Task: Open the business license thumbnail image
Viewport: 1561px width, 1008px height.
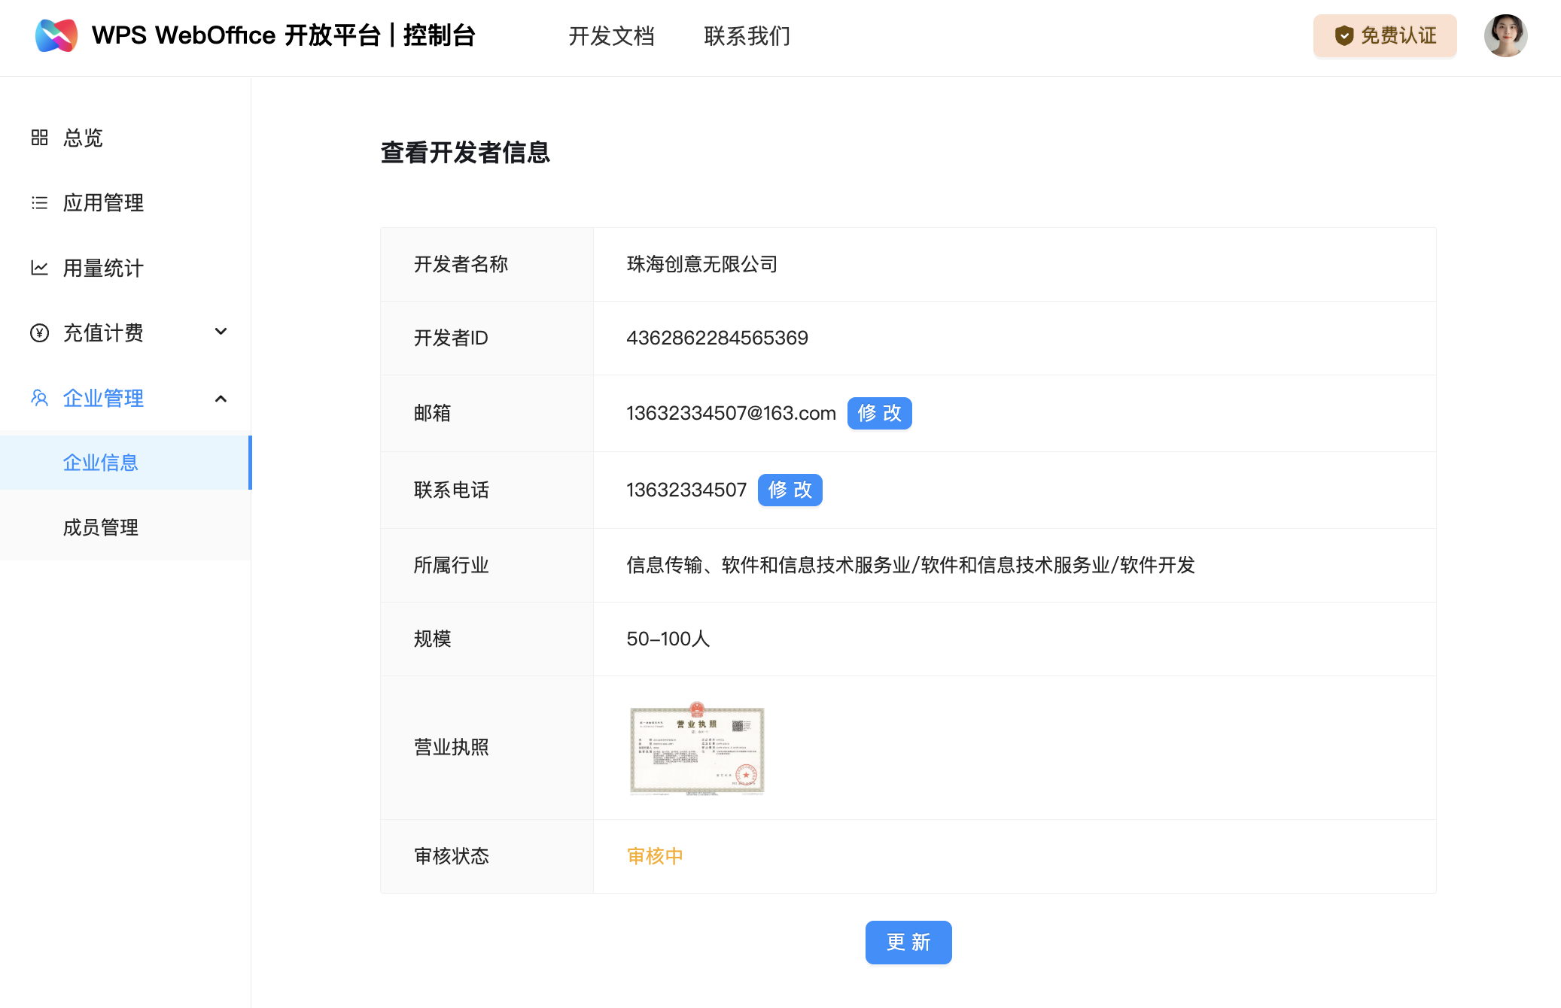Action: click(697, 749)
